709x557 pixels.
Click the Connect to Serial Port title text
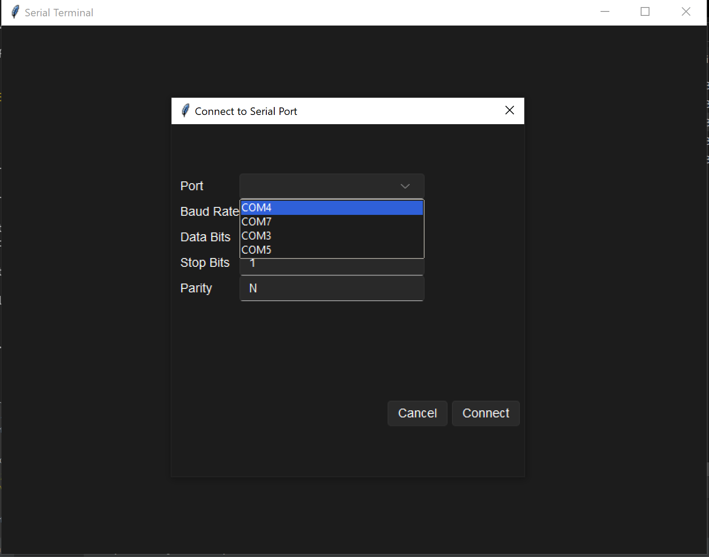pyautogui.click(x=246, y=111)
